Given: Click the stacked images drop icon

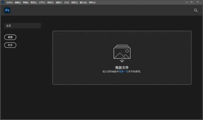Looking at the screenshot, I should pos(122,53).
